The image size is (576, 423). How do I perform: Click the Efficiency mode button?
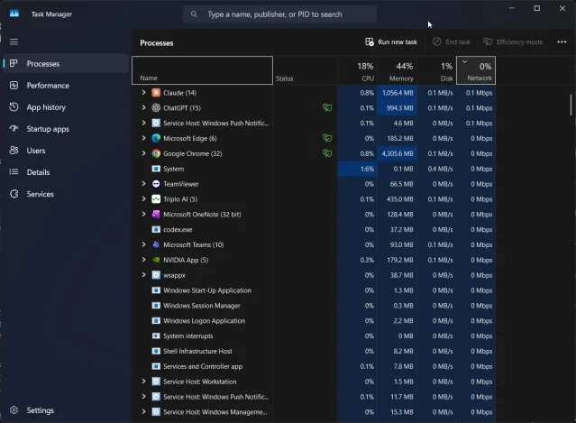[513, 41]
